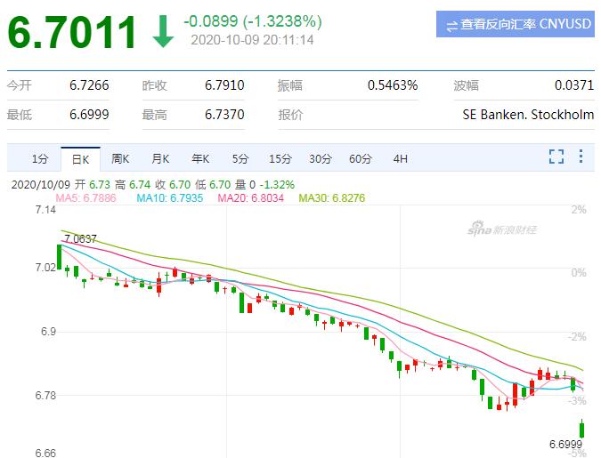Switch to the 1分 chart tab
The height and width of the screenshot is (458, 601).
tap(40, 159)
